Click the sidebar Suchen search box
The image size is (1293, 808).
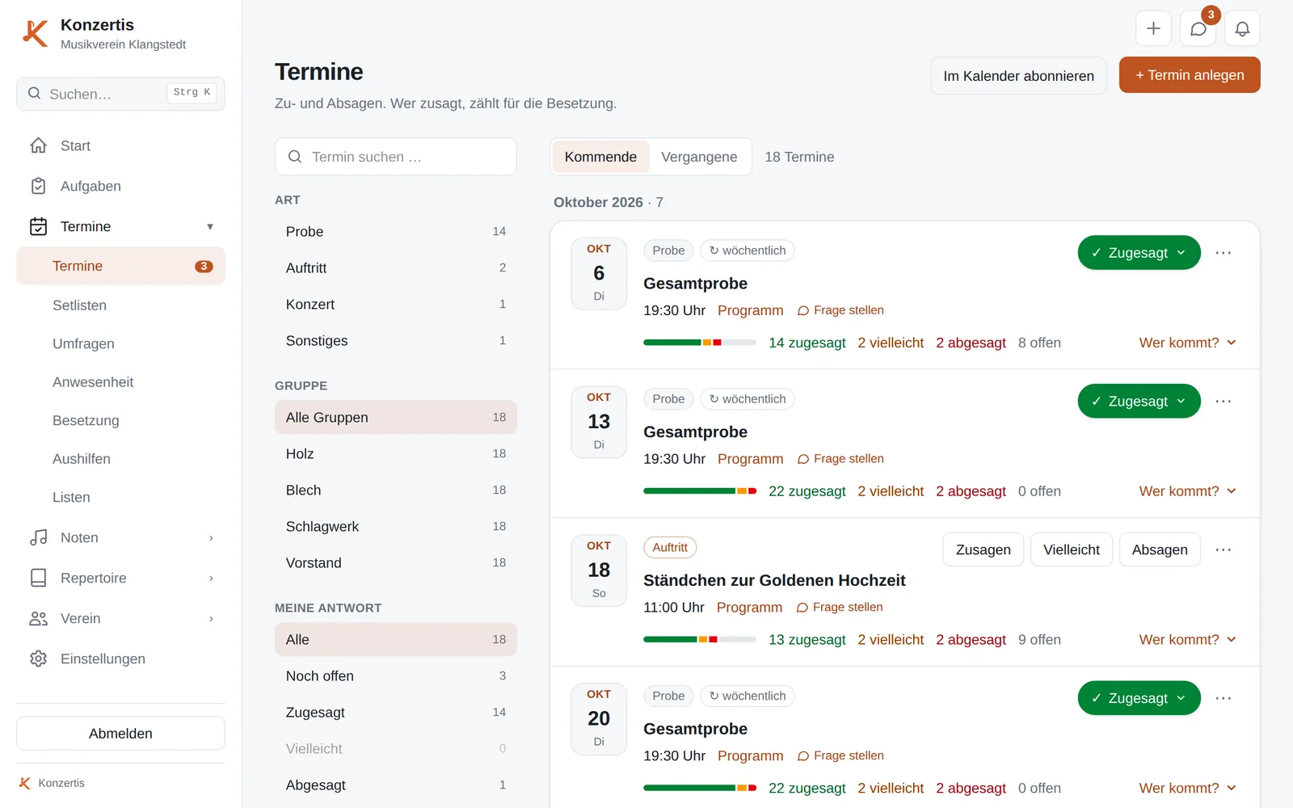[120, 94]
